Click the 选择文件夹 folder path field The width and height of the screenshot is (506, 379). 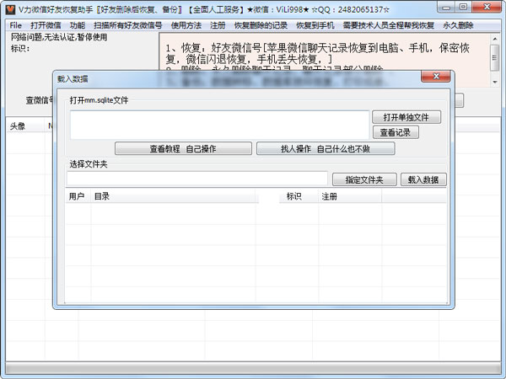click(196, 179)
